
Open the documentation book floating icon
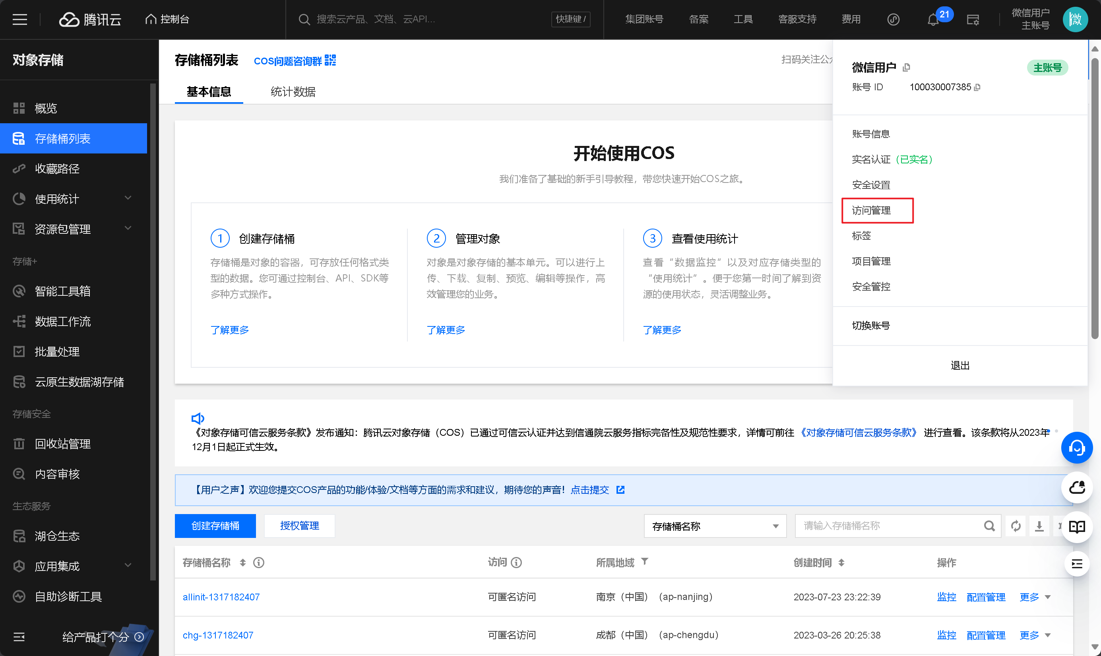coord(1076,526)
